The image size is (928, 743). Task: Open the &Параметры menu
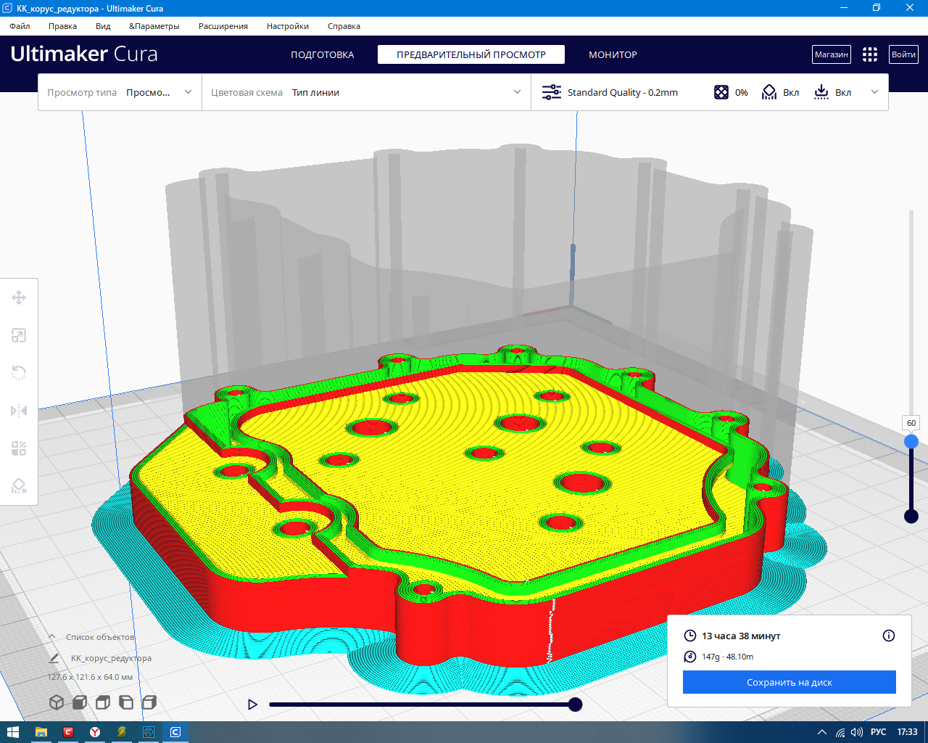[x=154, y=26]
